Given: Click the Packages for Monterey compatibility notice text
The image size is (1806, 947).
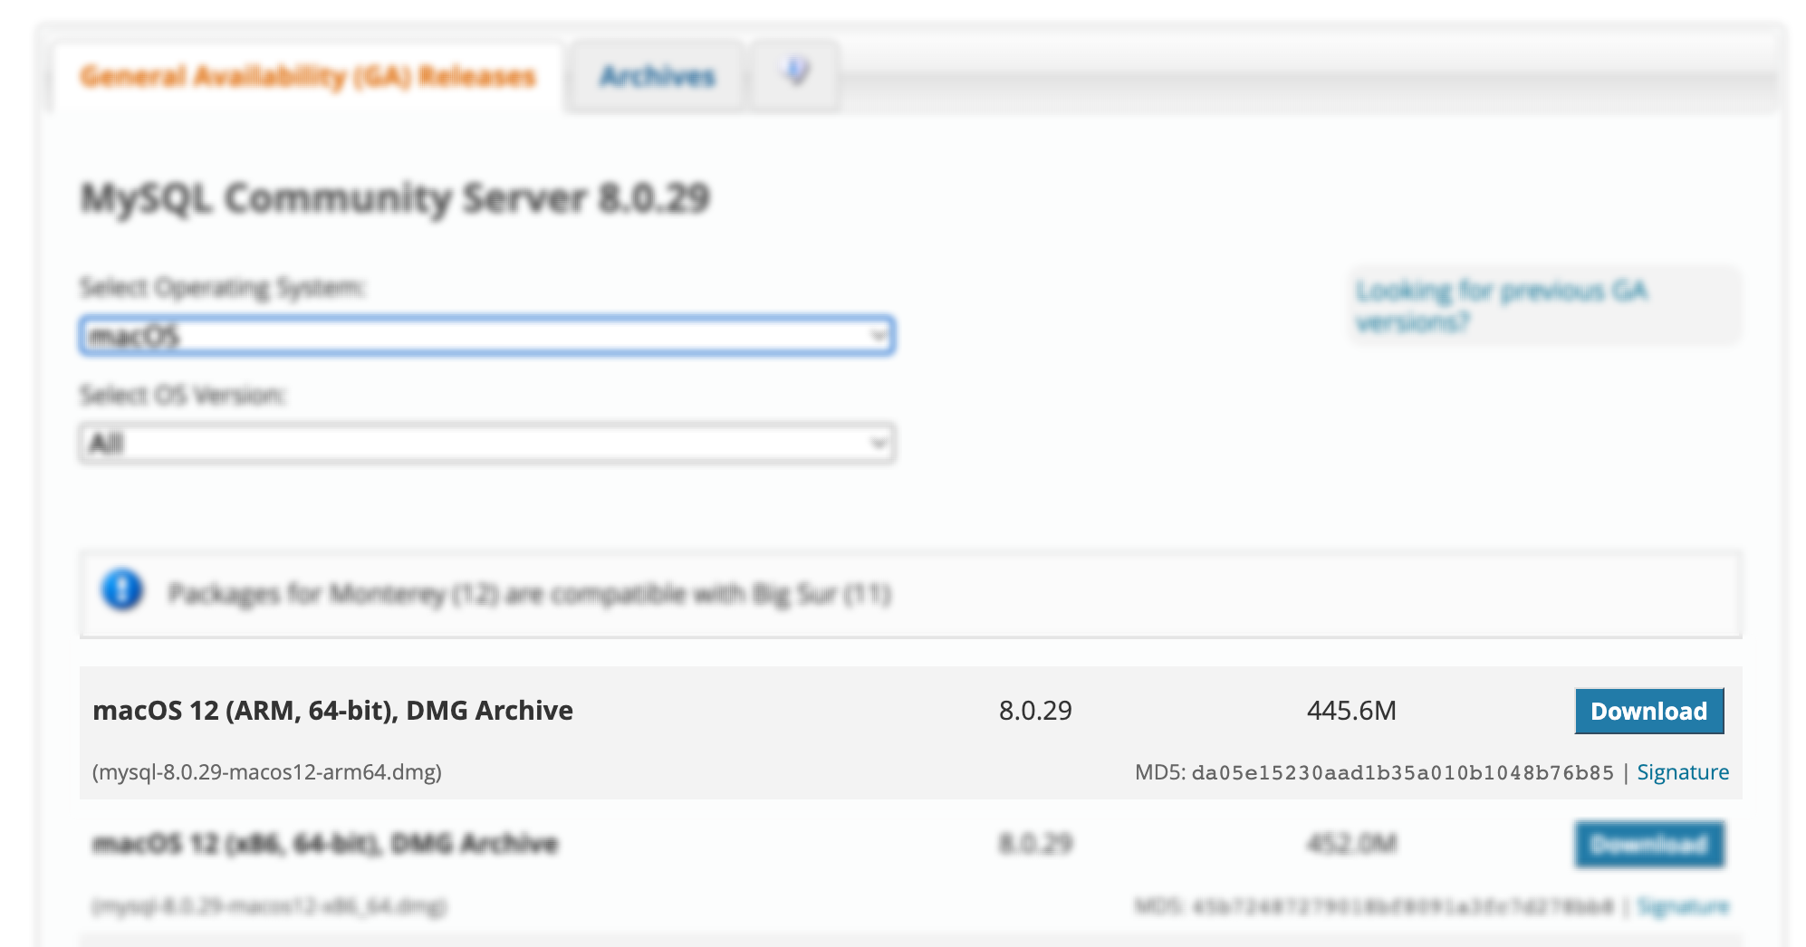Looking at the screenshot, I should pos(530,594).
